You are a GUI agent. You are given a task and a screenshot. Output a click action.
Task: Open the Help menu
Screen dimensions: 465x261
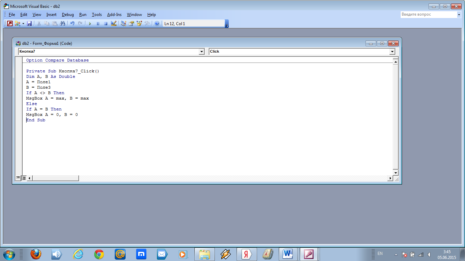pos(151,15)
